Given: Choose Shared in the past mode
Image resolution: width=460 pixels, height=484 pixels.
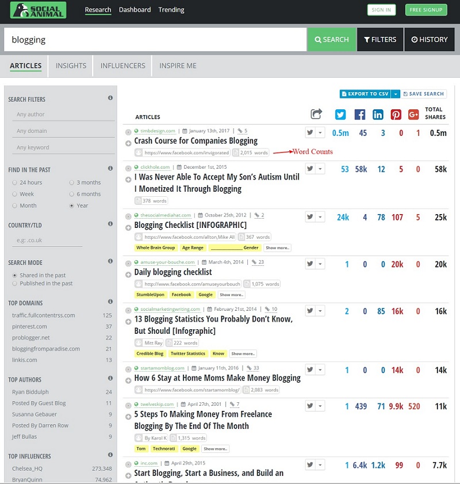Looking at the screenshot, I should [x=14, y=275].
